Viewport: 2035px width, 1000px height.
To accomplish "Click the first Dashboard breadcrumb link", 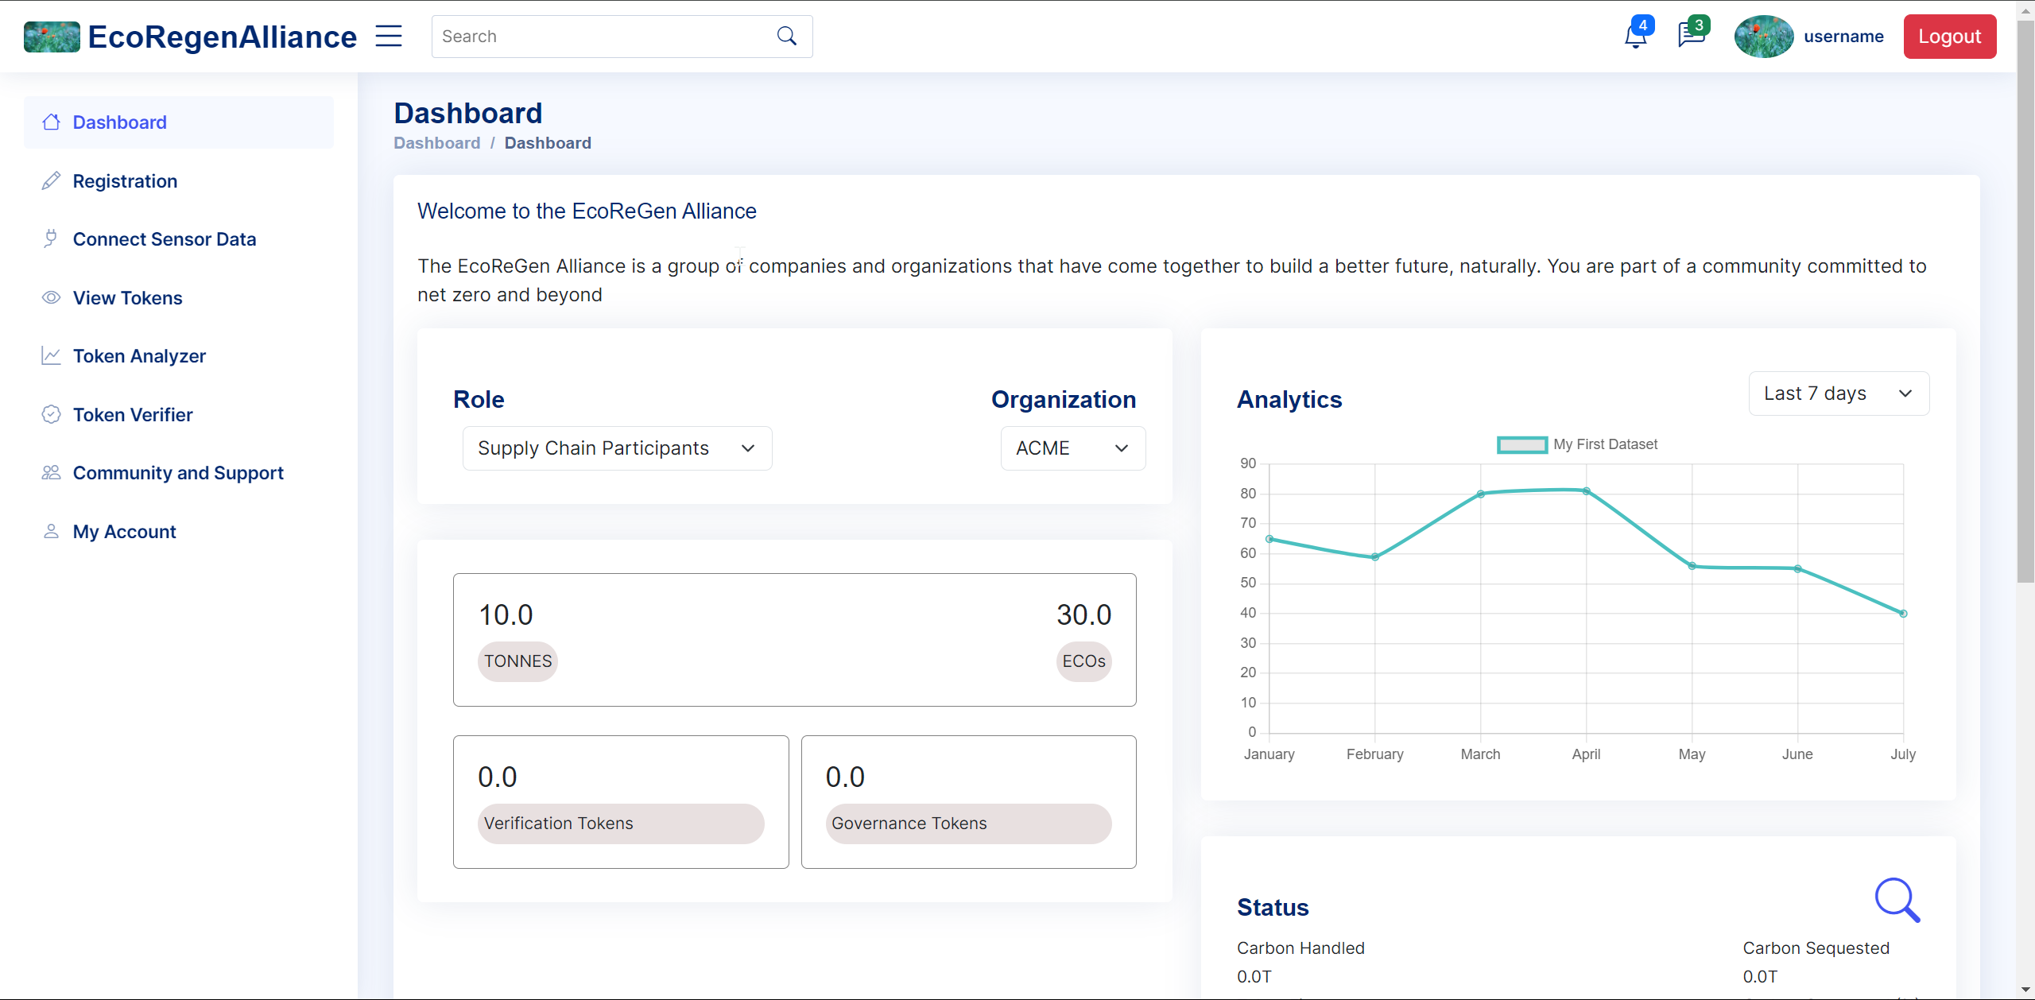I will pos(436,143).
